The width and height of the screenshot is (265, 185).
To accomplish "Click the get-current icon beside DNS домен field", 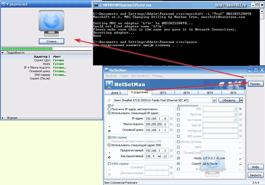I will (x=240, y=136).
